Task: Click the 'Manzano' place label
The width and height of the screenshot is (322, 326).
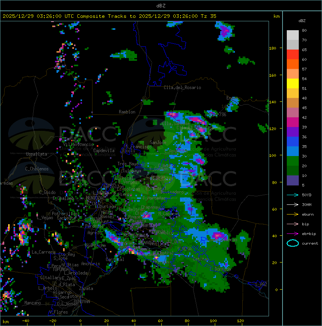Action: click(33, 303)
